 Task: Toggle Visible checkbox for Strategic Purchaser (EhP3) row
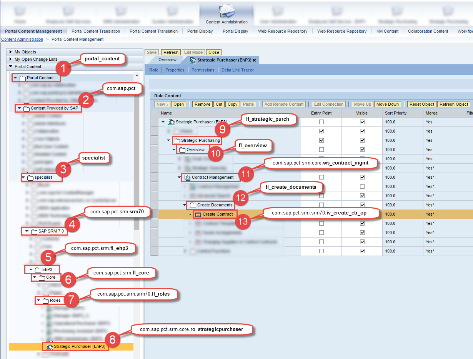pos(362,122)
